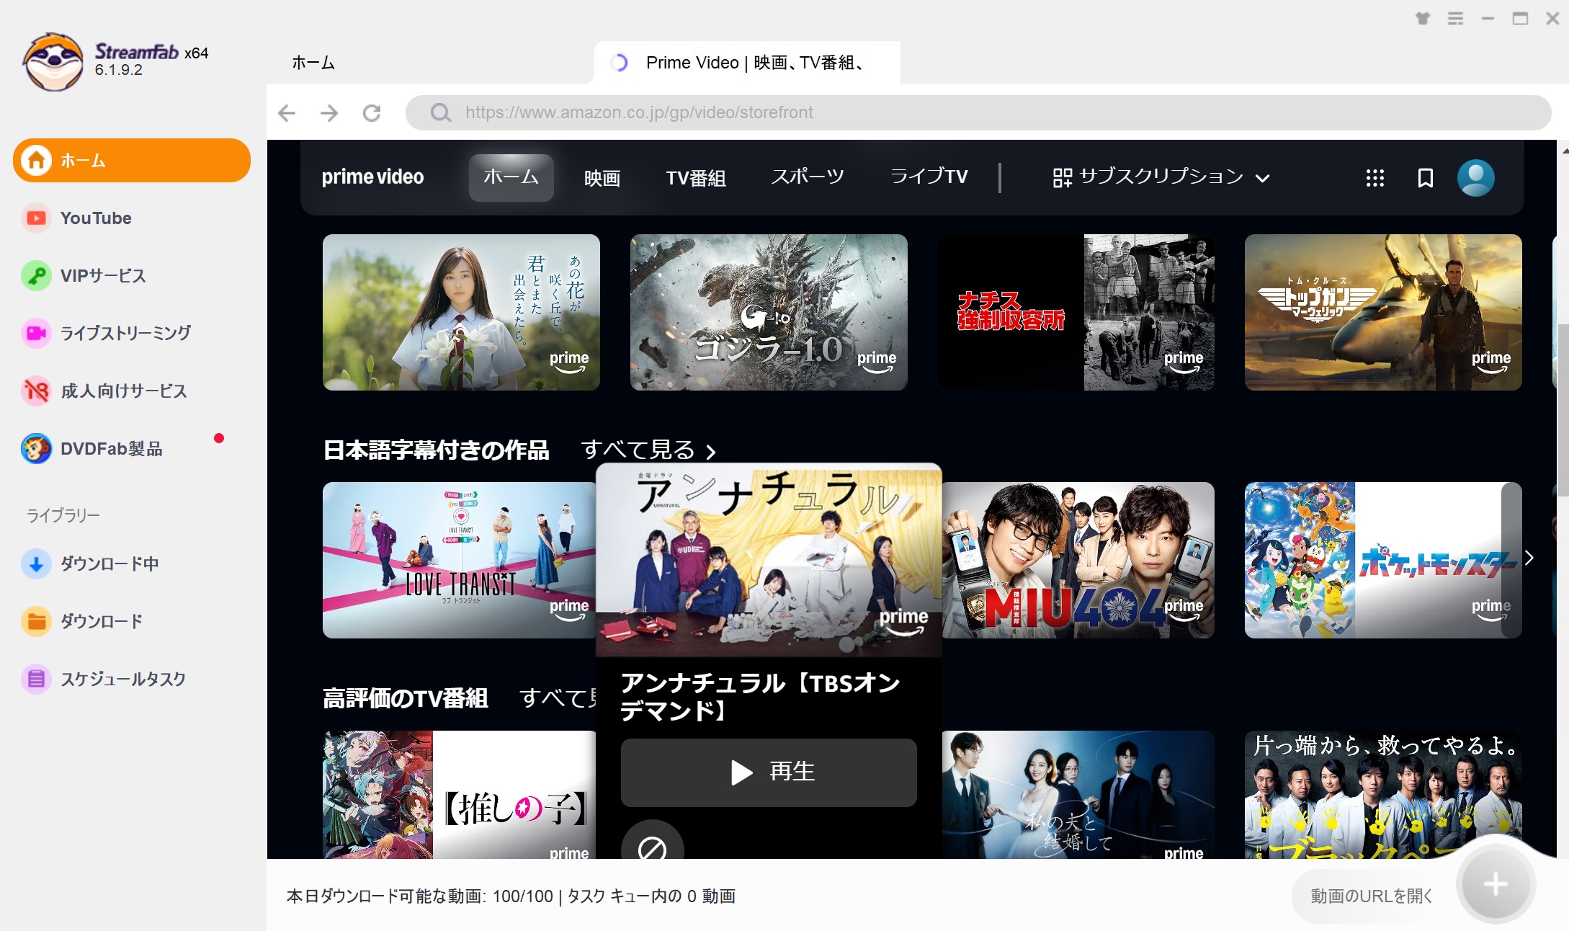Click the StreamFab 6.1.9.2 version text

coord(119,70)
